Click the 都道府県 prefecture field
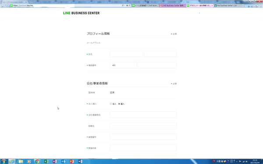The width and height of the screenshot is (263, 164). tap(143, 148)
